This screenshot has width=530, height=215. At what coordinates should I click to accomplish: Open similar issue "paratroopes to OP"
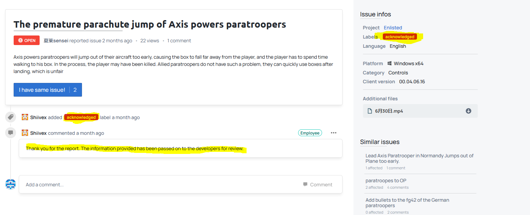click(x=386, y=181)
